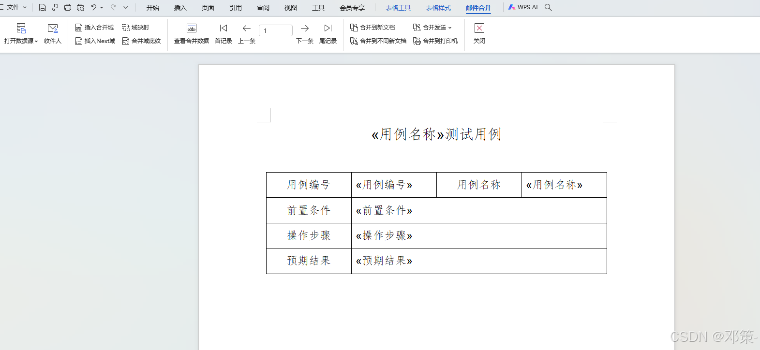Switch to the 页面 tab
The width and height of the screenshot is (760, 350).
208,8
